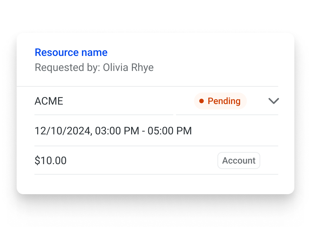This screenshot has width=311, height=227.
Task: Select the Account tag
Action: click(239, 161)
